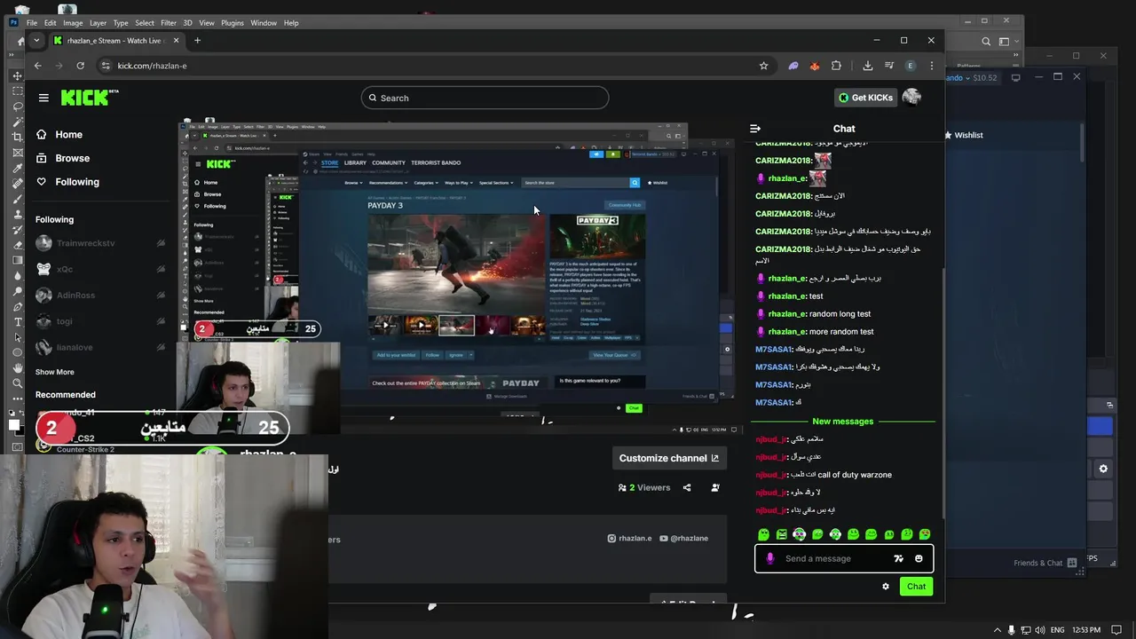Collapse the chat panel with arrow icon
Image resolution: width=1136 pixels, height=639 pixels.
point(755,129)
